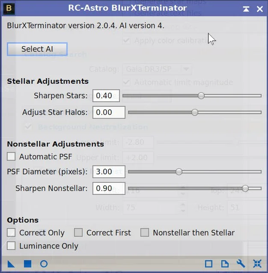Enable the Automatic PSF checkbox

pos(11,156)
